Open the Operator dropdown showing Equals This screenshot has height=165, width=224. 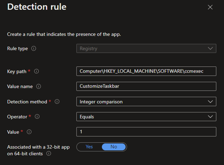tap(142, 117)
